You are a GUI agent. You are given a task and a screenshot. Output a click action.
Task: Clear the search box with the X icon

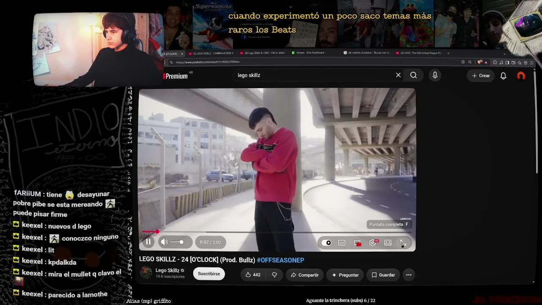point(398,75)
